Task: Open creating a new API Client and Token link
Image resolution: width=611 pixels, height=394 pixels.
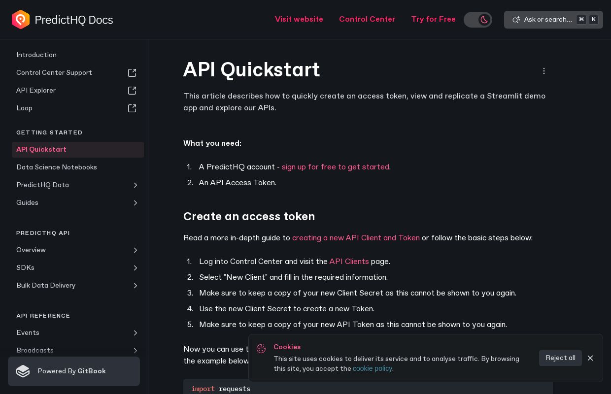Action: pos(356,238)
